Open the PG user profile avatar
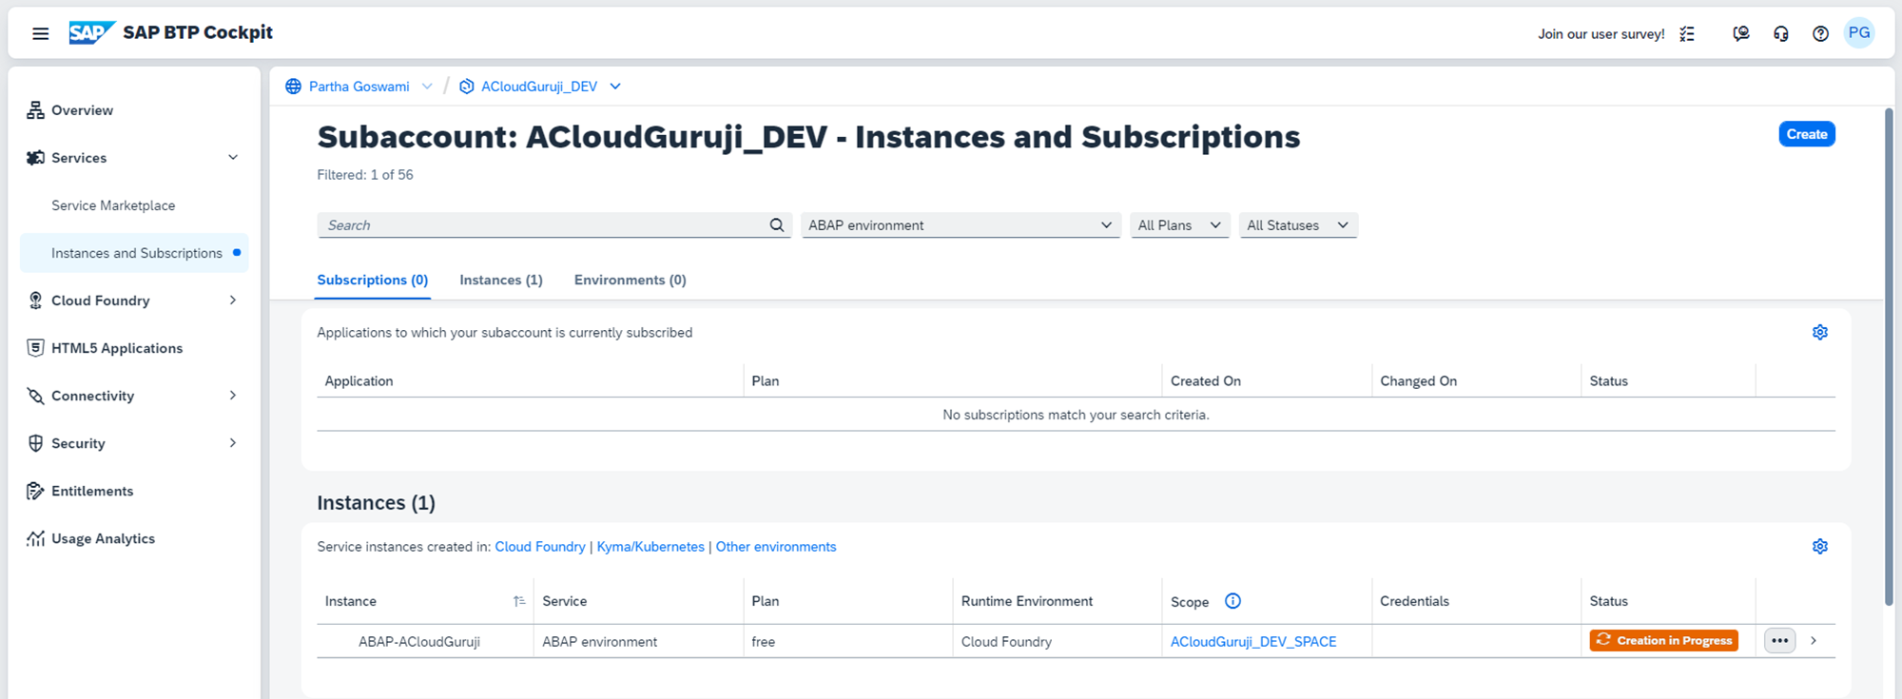Image resolution: width=1902 pixels, height=699 pixels. (1858, 33)
